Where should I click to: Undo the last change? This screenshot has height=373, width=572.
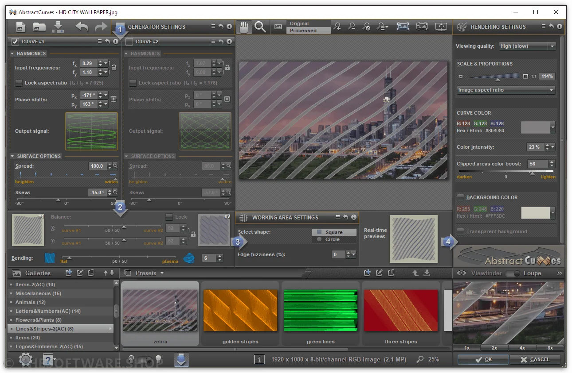pos(82,27)
